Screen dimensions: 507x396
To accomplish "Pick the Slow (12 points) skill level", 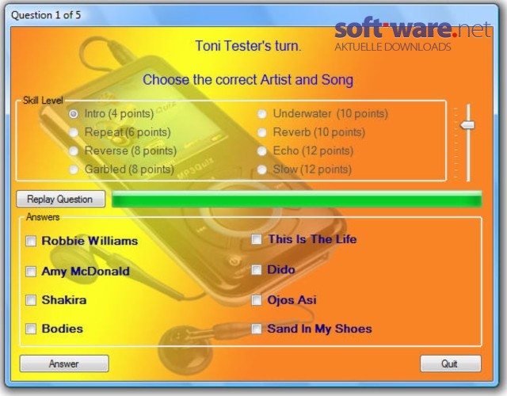I will pos(262,169).
